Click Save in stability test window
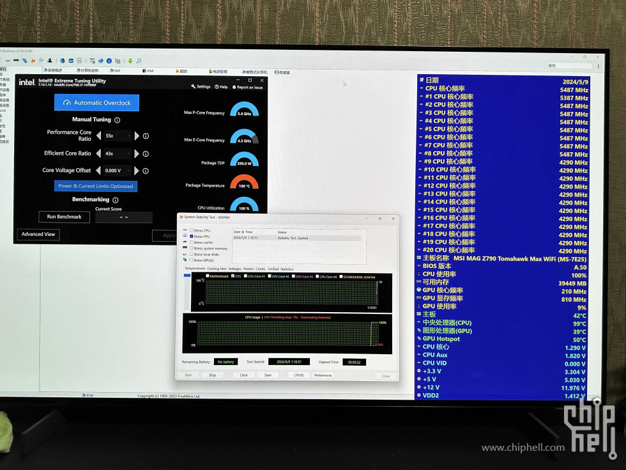This screenshot has width=626, height=470. [268, 375]
